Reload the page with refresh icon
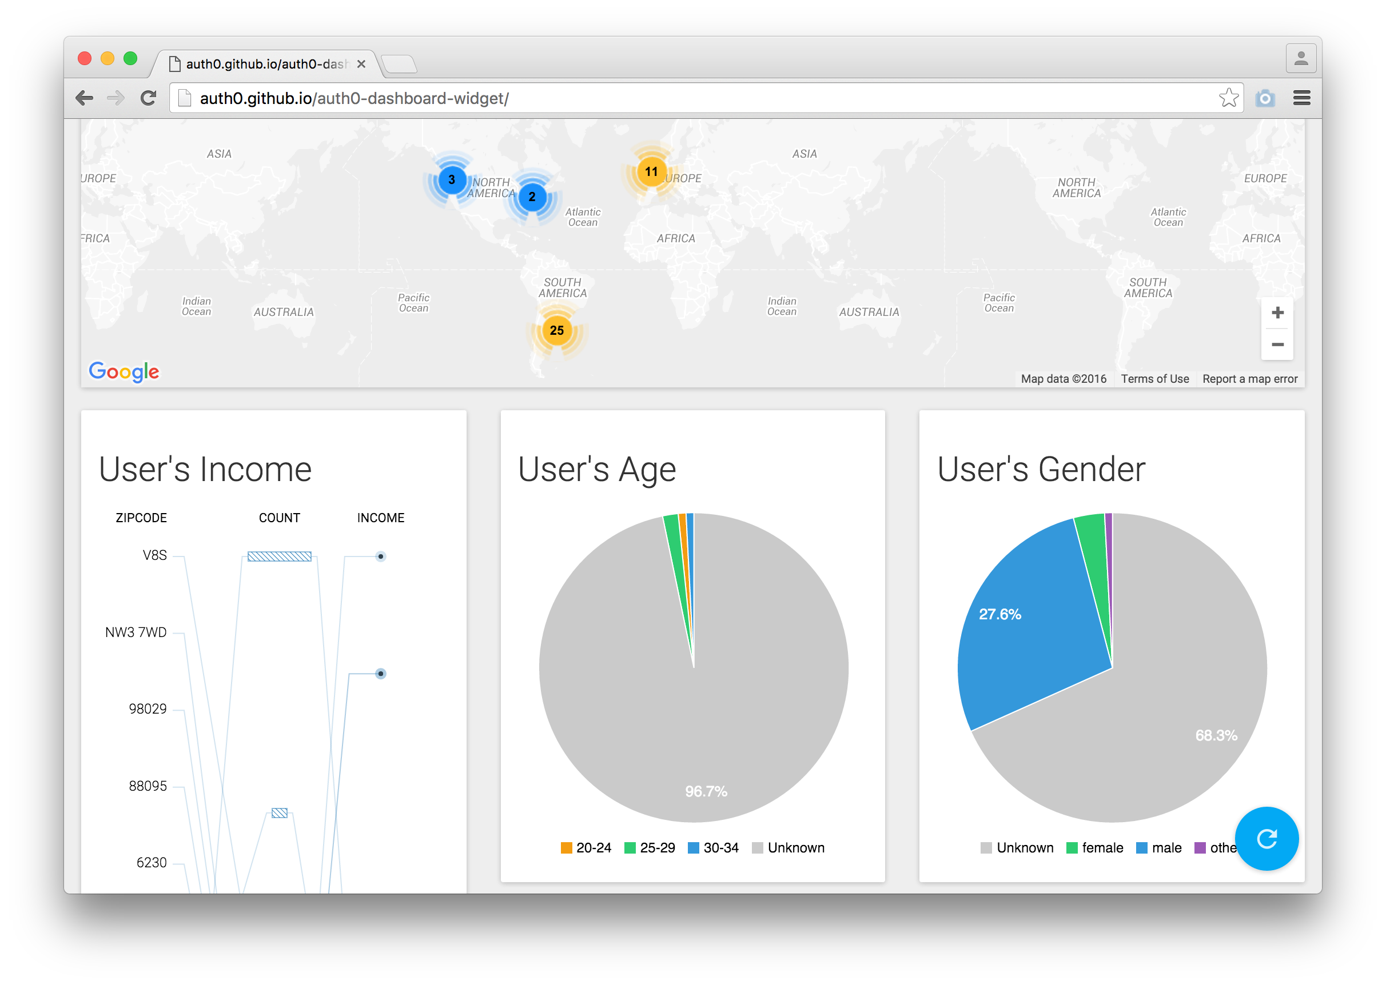The image size is (1386, 985). click(148, 98)
